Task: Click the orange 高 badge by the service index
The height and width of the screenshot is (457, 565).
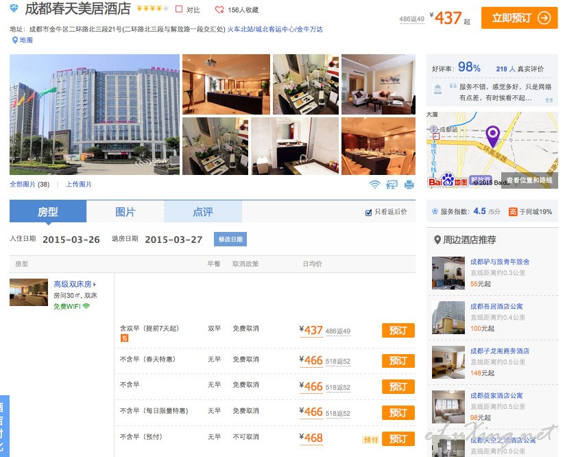Action: click(x=513, y=211)
